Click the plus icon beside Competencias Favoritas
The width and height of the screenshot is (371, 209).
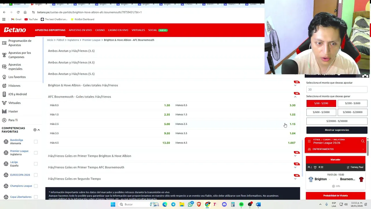tap(35, 130)
